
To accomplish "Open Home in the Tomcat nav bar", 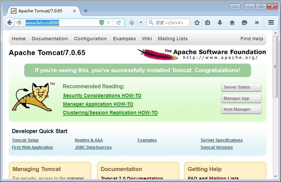I will (x=19, y=39).
